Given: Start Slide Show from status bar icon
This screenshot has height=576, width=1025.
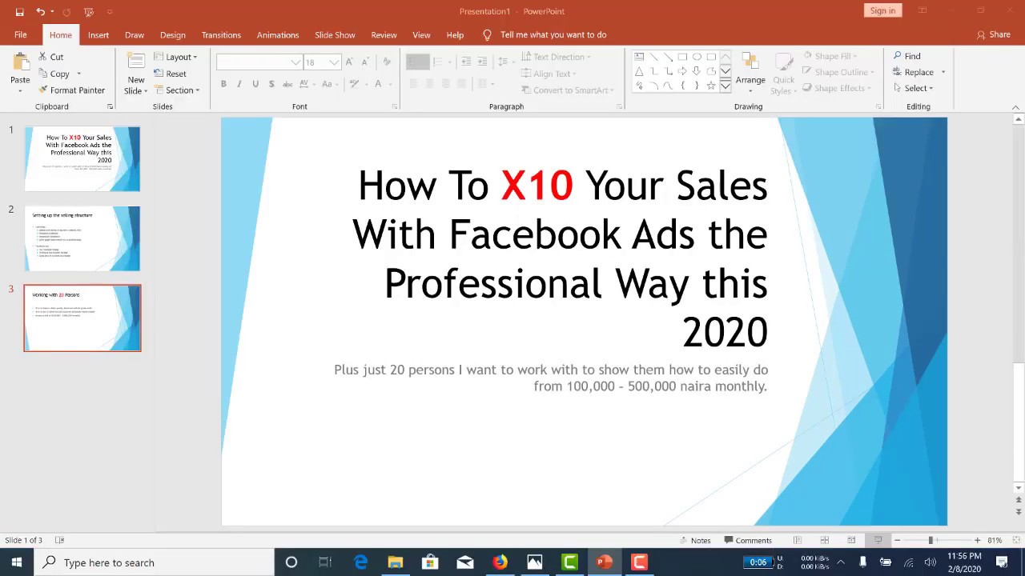Looking at the screenshot, I should (878, 540).
